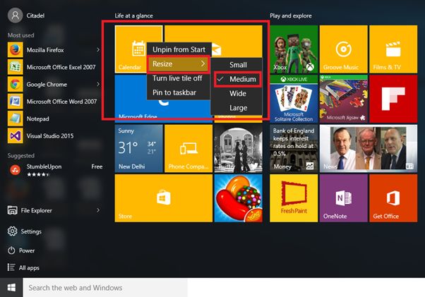
Task: Launch Microsoft Office Word 2007
Action: coord(53,102)
